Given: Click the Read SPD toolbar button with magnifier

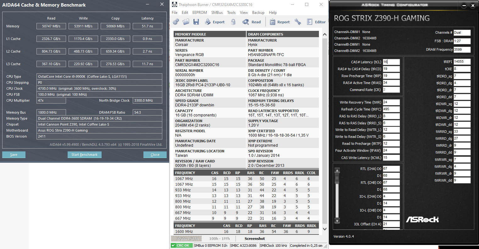Looking at the screenshot, I should coord(252,22).
